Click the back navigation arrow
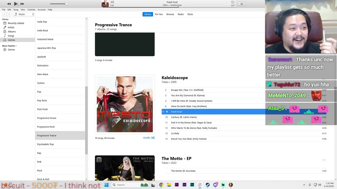This screenshot has width=337, height=189. (x=4, y=14)
